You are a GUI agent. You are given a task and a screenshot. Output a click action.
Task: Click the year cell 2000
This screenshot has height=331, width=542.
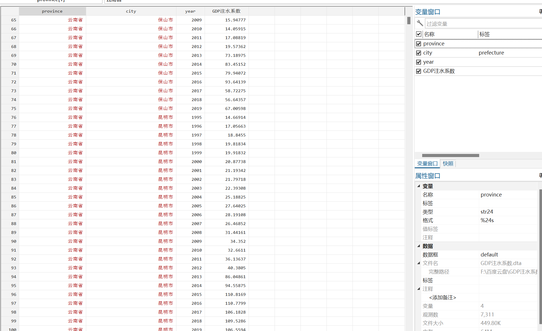190,162
